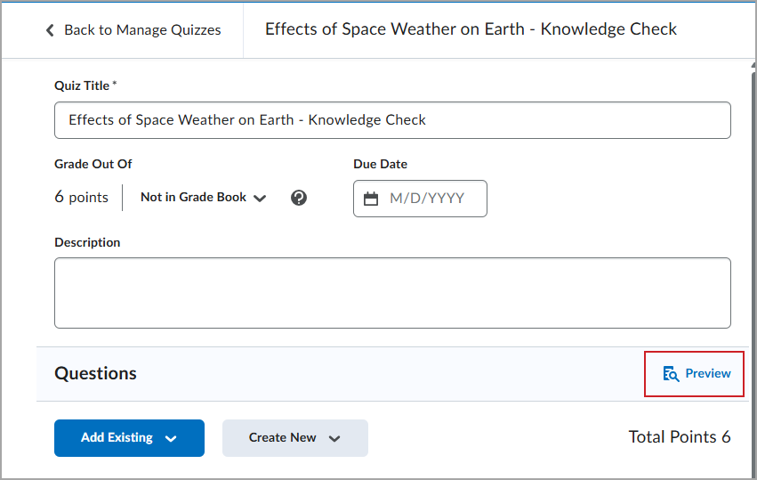Click the Grade Out Of label

[x=93, y=165]
